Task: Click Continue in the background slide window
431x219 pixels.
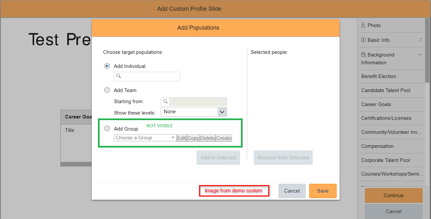Action: (x=393, y=196)
